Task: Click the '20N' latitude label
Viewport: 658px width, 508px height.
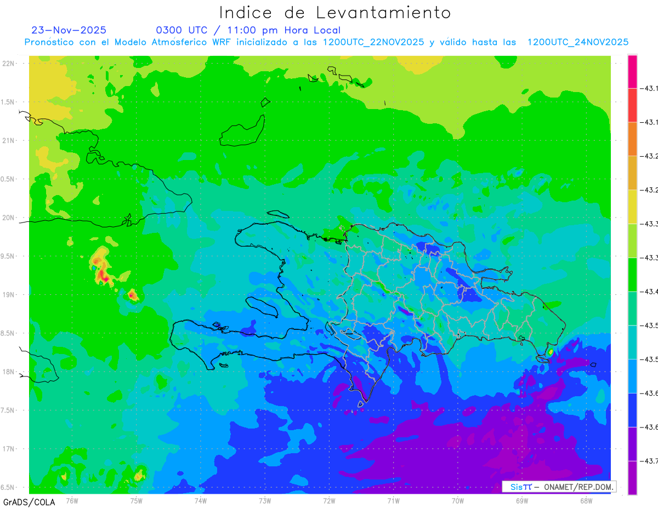Action: click(x=8, y=218)
